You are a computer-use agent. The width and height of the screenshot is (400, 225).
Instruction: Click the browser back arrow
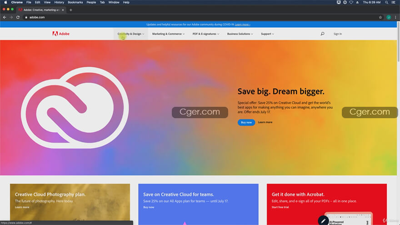point(5,17)
